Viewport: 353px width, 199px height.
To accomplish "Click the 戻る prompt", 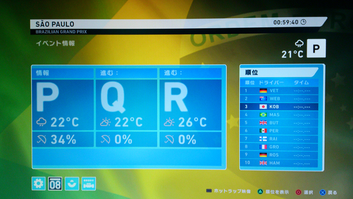I will 328,192.
